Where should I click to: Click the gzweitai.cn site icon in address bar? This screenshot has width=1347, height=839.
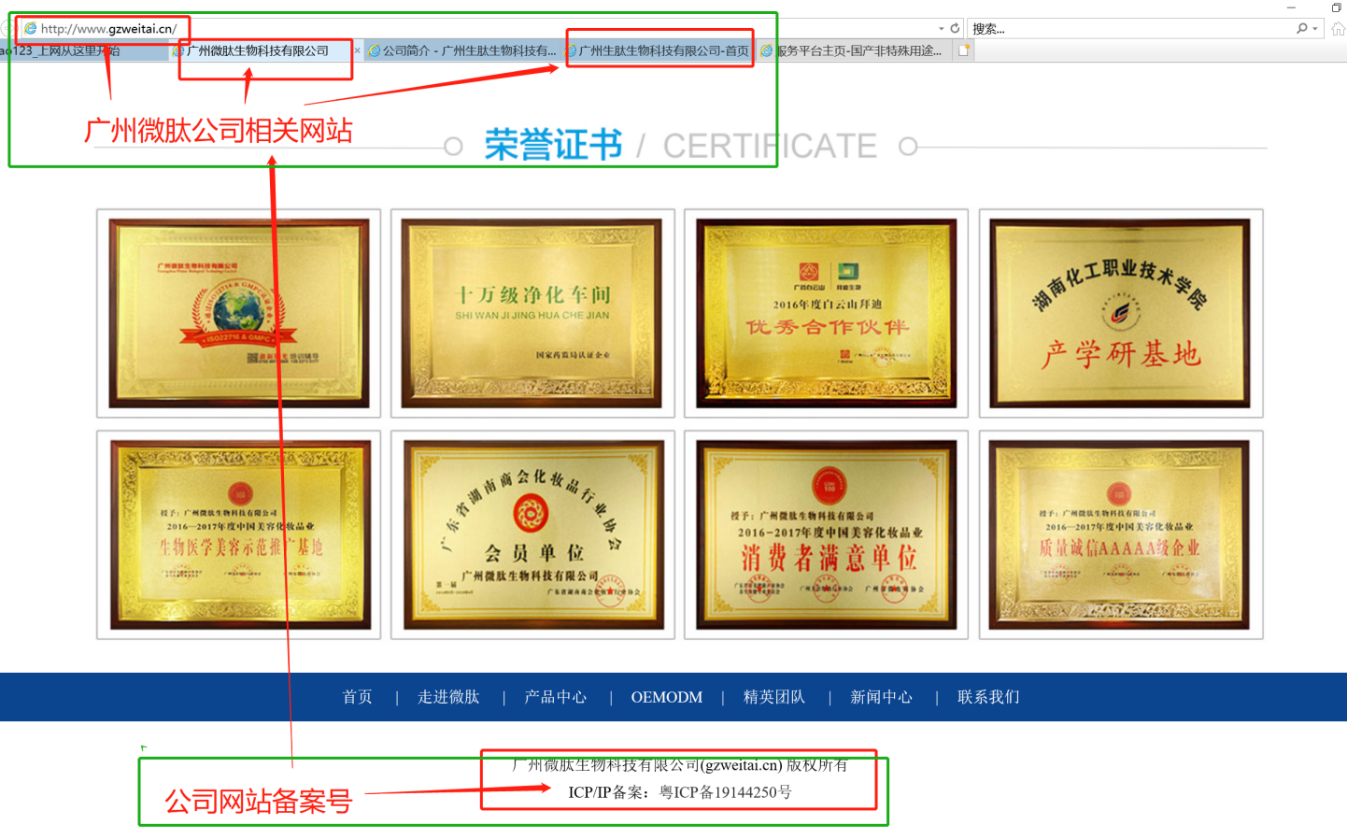[31, 28]
